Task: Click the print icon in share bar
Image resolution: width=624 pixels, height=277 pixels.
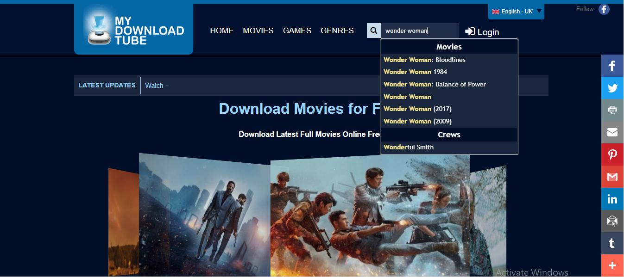Action: [612, 110]
